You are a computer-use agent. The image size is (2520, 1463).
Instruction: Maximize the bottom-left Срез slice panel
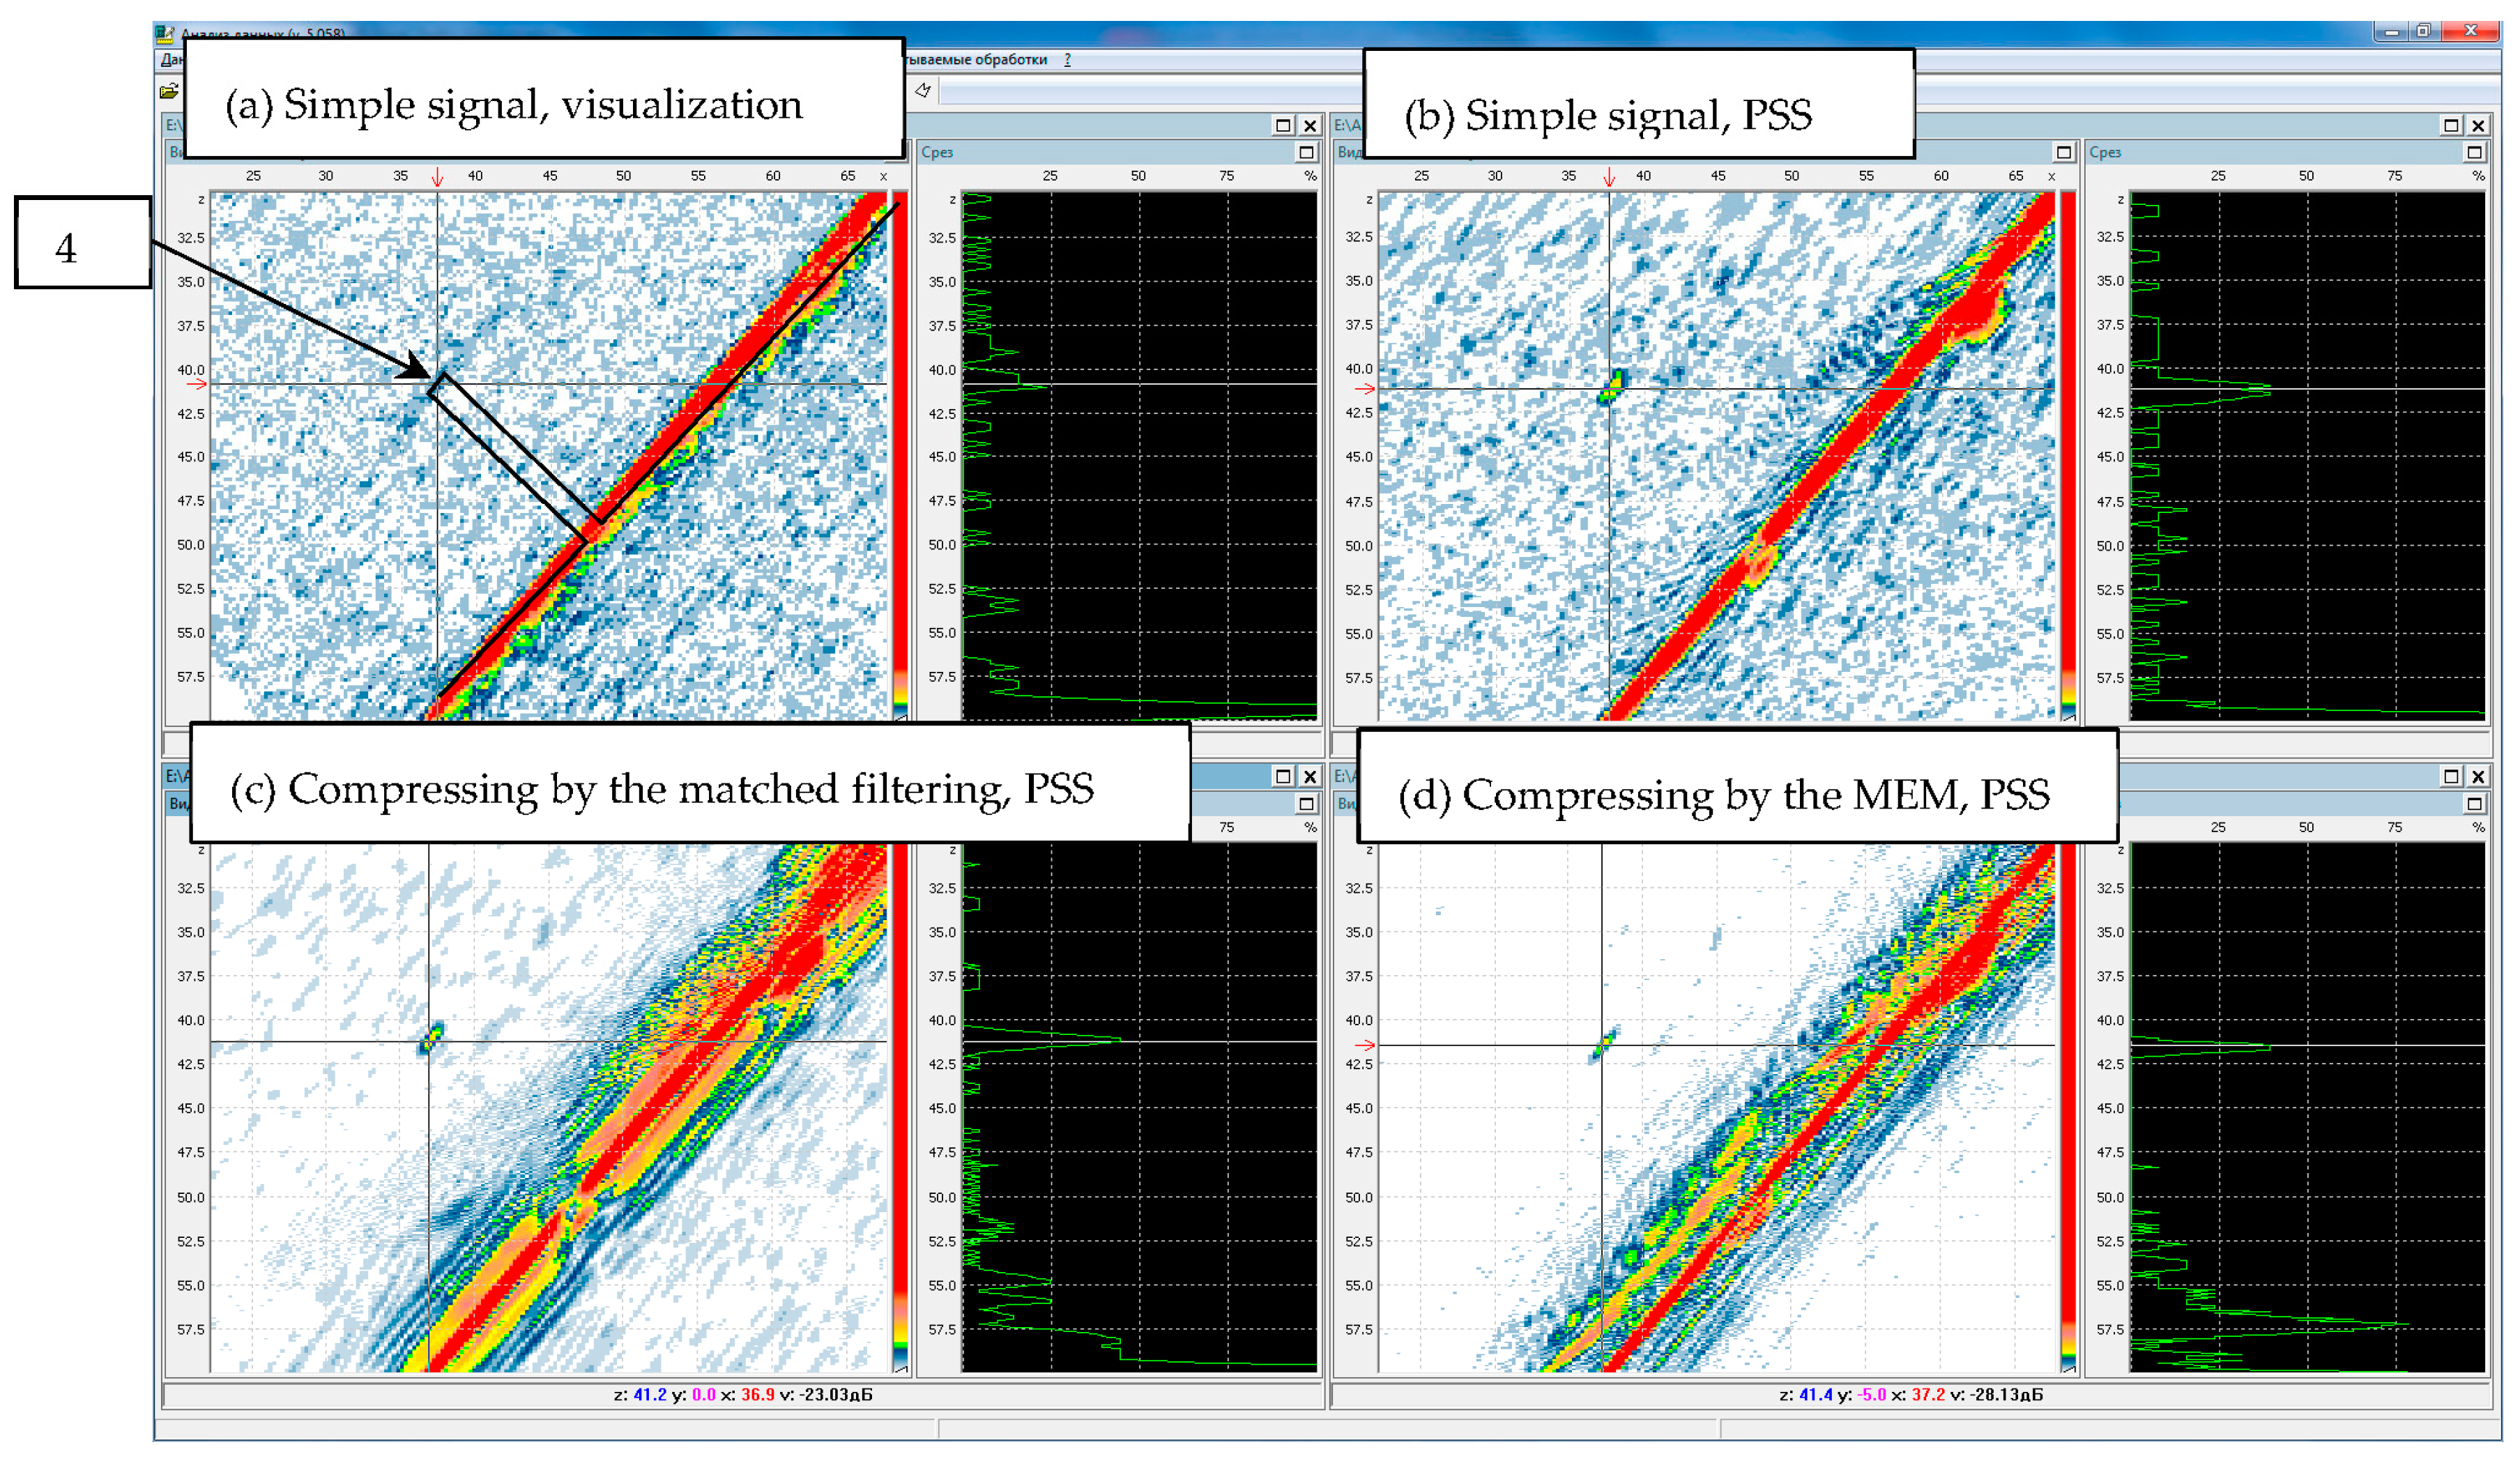point(1306,804)
